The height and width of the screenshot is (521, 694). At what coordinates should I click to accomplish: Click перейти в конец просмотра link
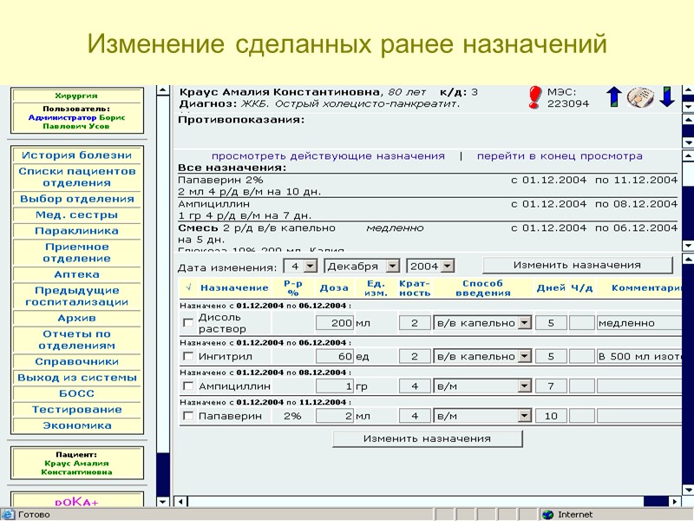pos(560,156)
